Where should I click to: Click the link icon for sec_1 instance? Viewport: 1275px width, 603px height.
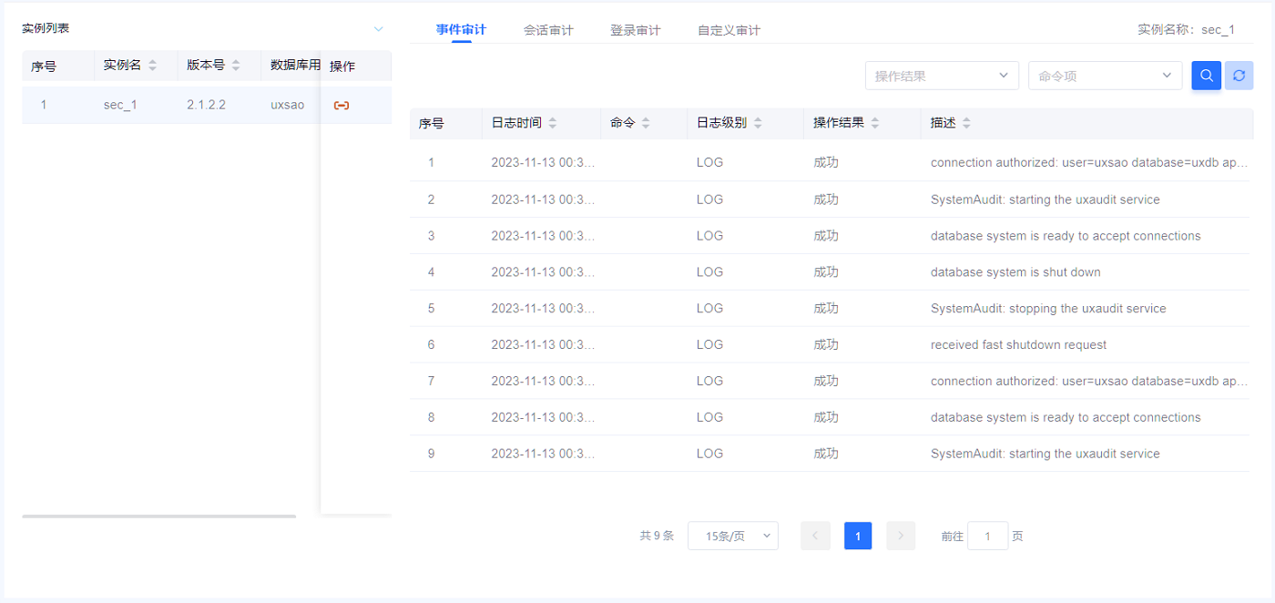[x=342, y=106]
